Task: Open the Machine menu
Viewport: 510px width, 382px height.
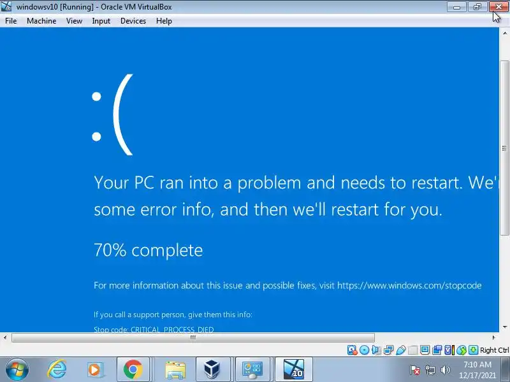Action: (x=41, y=21)
